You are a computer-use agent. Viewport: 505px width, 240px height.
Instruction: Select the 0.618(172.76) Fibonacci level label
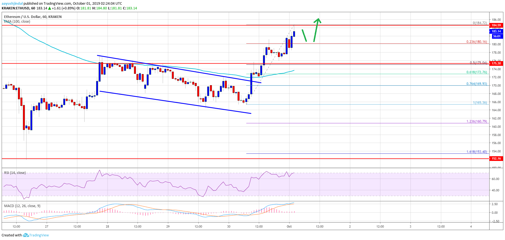pyautogui.click(x=477, y=72)
